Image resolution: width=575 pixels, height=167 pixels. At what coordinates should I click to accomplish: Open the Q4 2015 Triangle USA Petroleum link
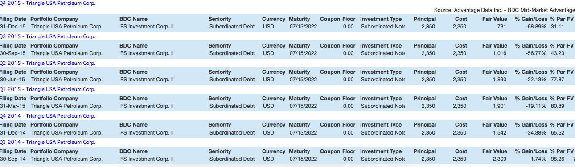47,3
